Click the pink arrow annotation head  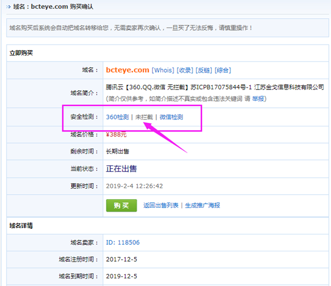149,126
